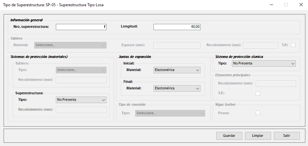Click the Salir button
308x146 pixels.
286,136
